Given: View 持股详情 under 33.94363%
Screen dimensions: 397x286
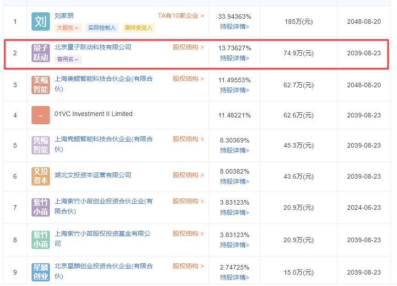Looking at the screenshot, I should click(235, 26).
